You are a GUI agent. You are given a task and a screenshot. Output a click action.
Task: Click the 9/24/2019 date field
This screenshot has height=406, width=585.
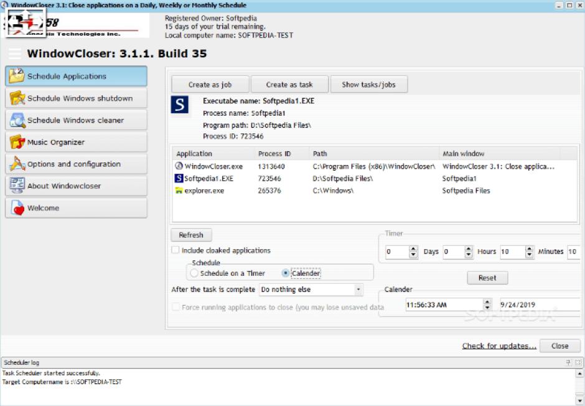point(540,305)
